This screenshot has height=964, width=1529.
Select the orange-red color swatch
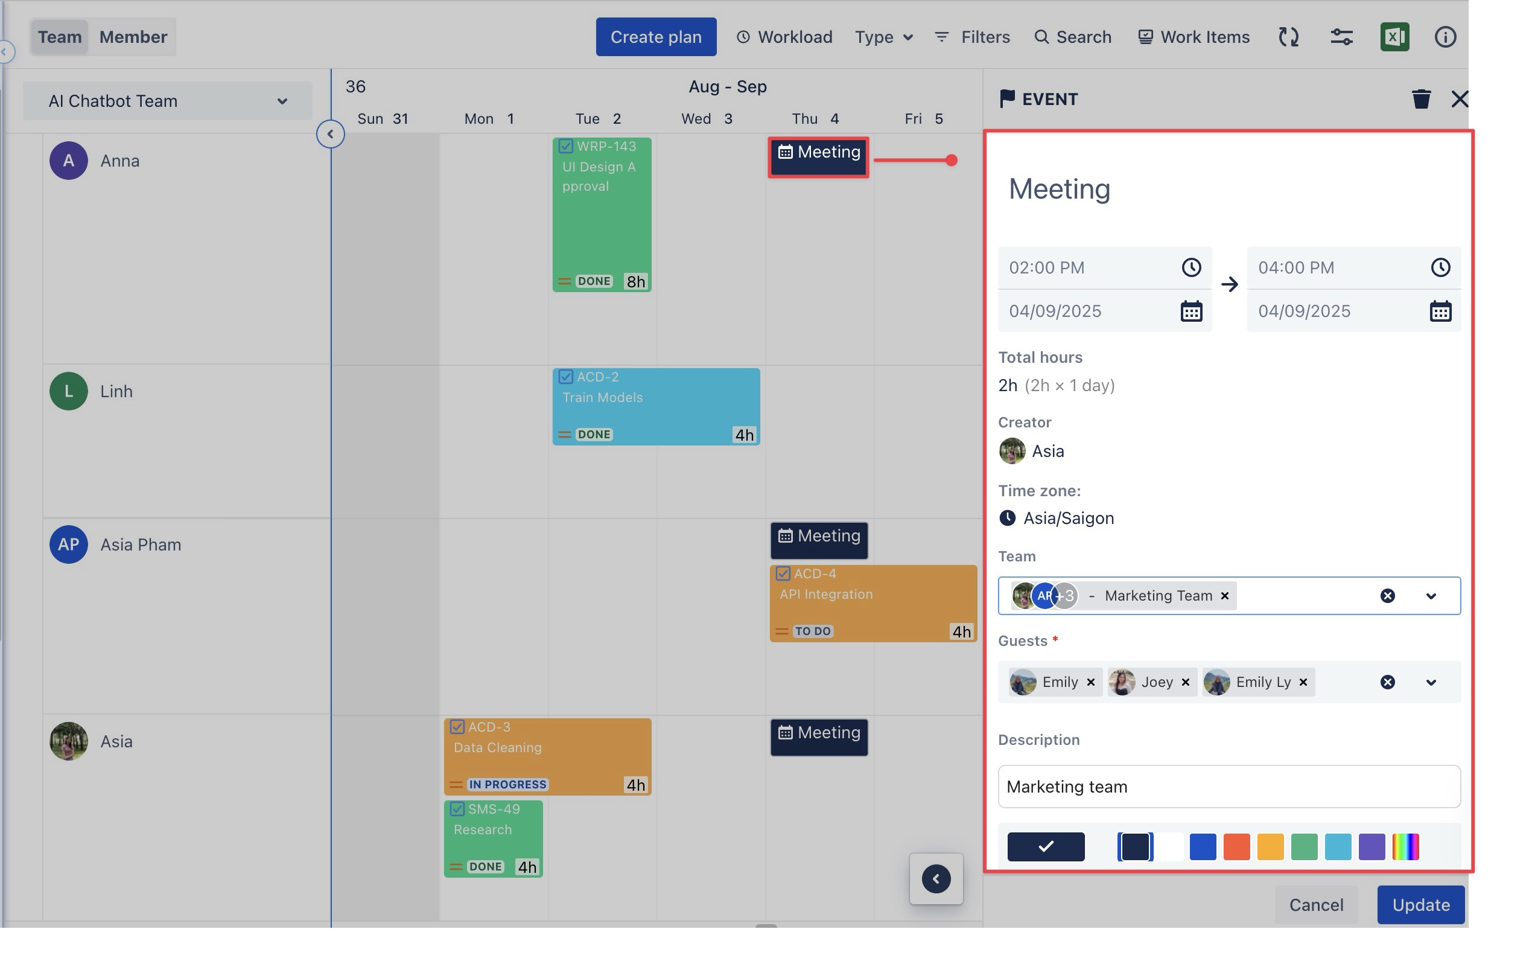click(1236, 846)
